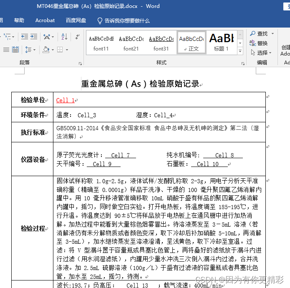Click the 环境条件 table cell

(33, 115)
